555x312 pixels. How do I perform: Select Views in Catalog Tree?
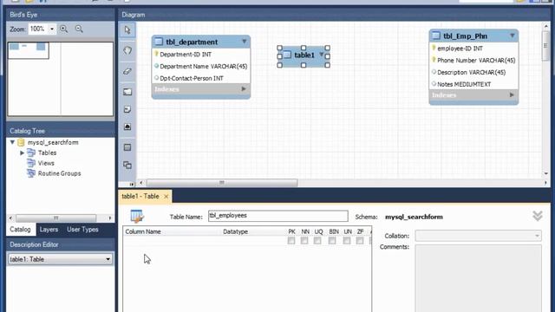point(46,163)
